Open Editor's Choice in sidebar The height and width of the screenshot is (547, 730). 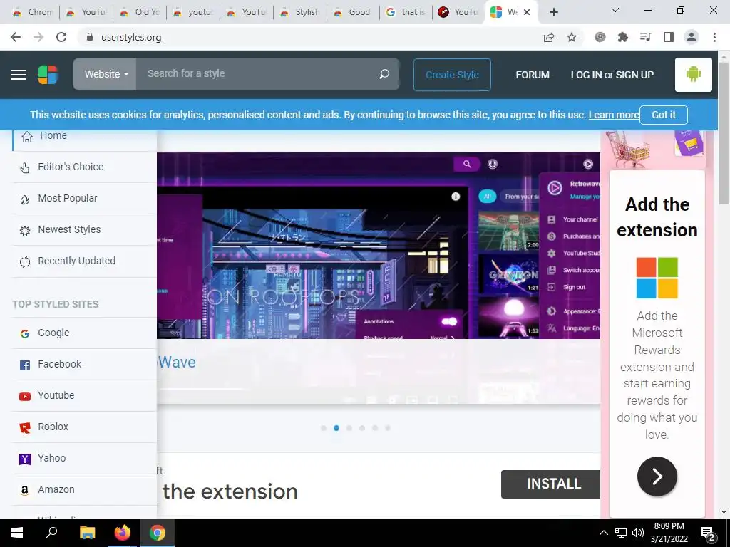click(84, 167)
